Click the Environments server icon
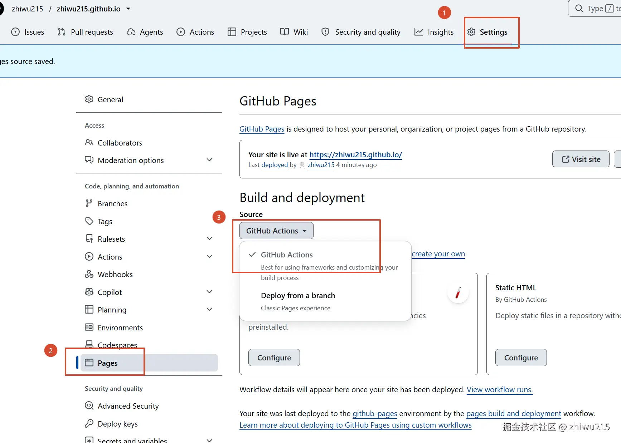Image resolution: width=621 pixels, height=443 pixels. [89, 328]
